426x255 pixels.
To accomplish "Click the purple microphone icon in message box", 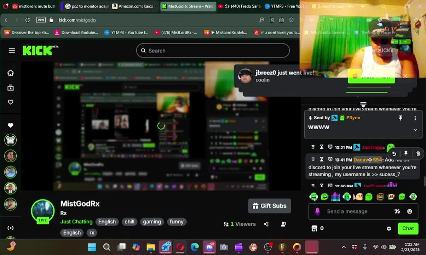I will 317,211.
